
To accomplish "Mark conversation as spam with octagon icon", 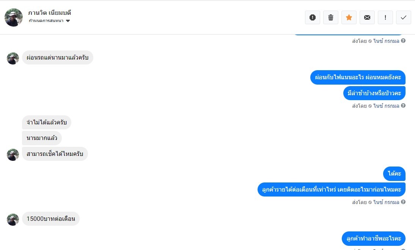I will 313,17.
